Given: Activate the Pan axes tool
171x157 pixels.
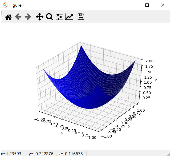Looking at the screenshot, I should point(40,17).
